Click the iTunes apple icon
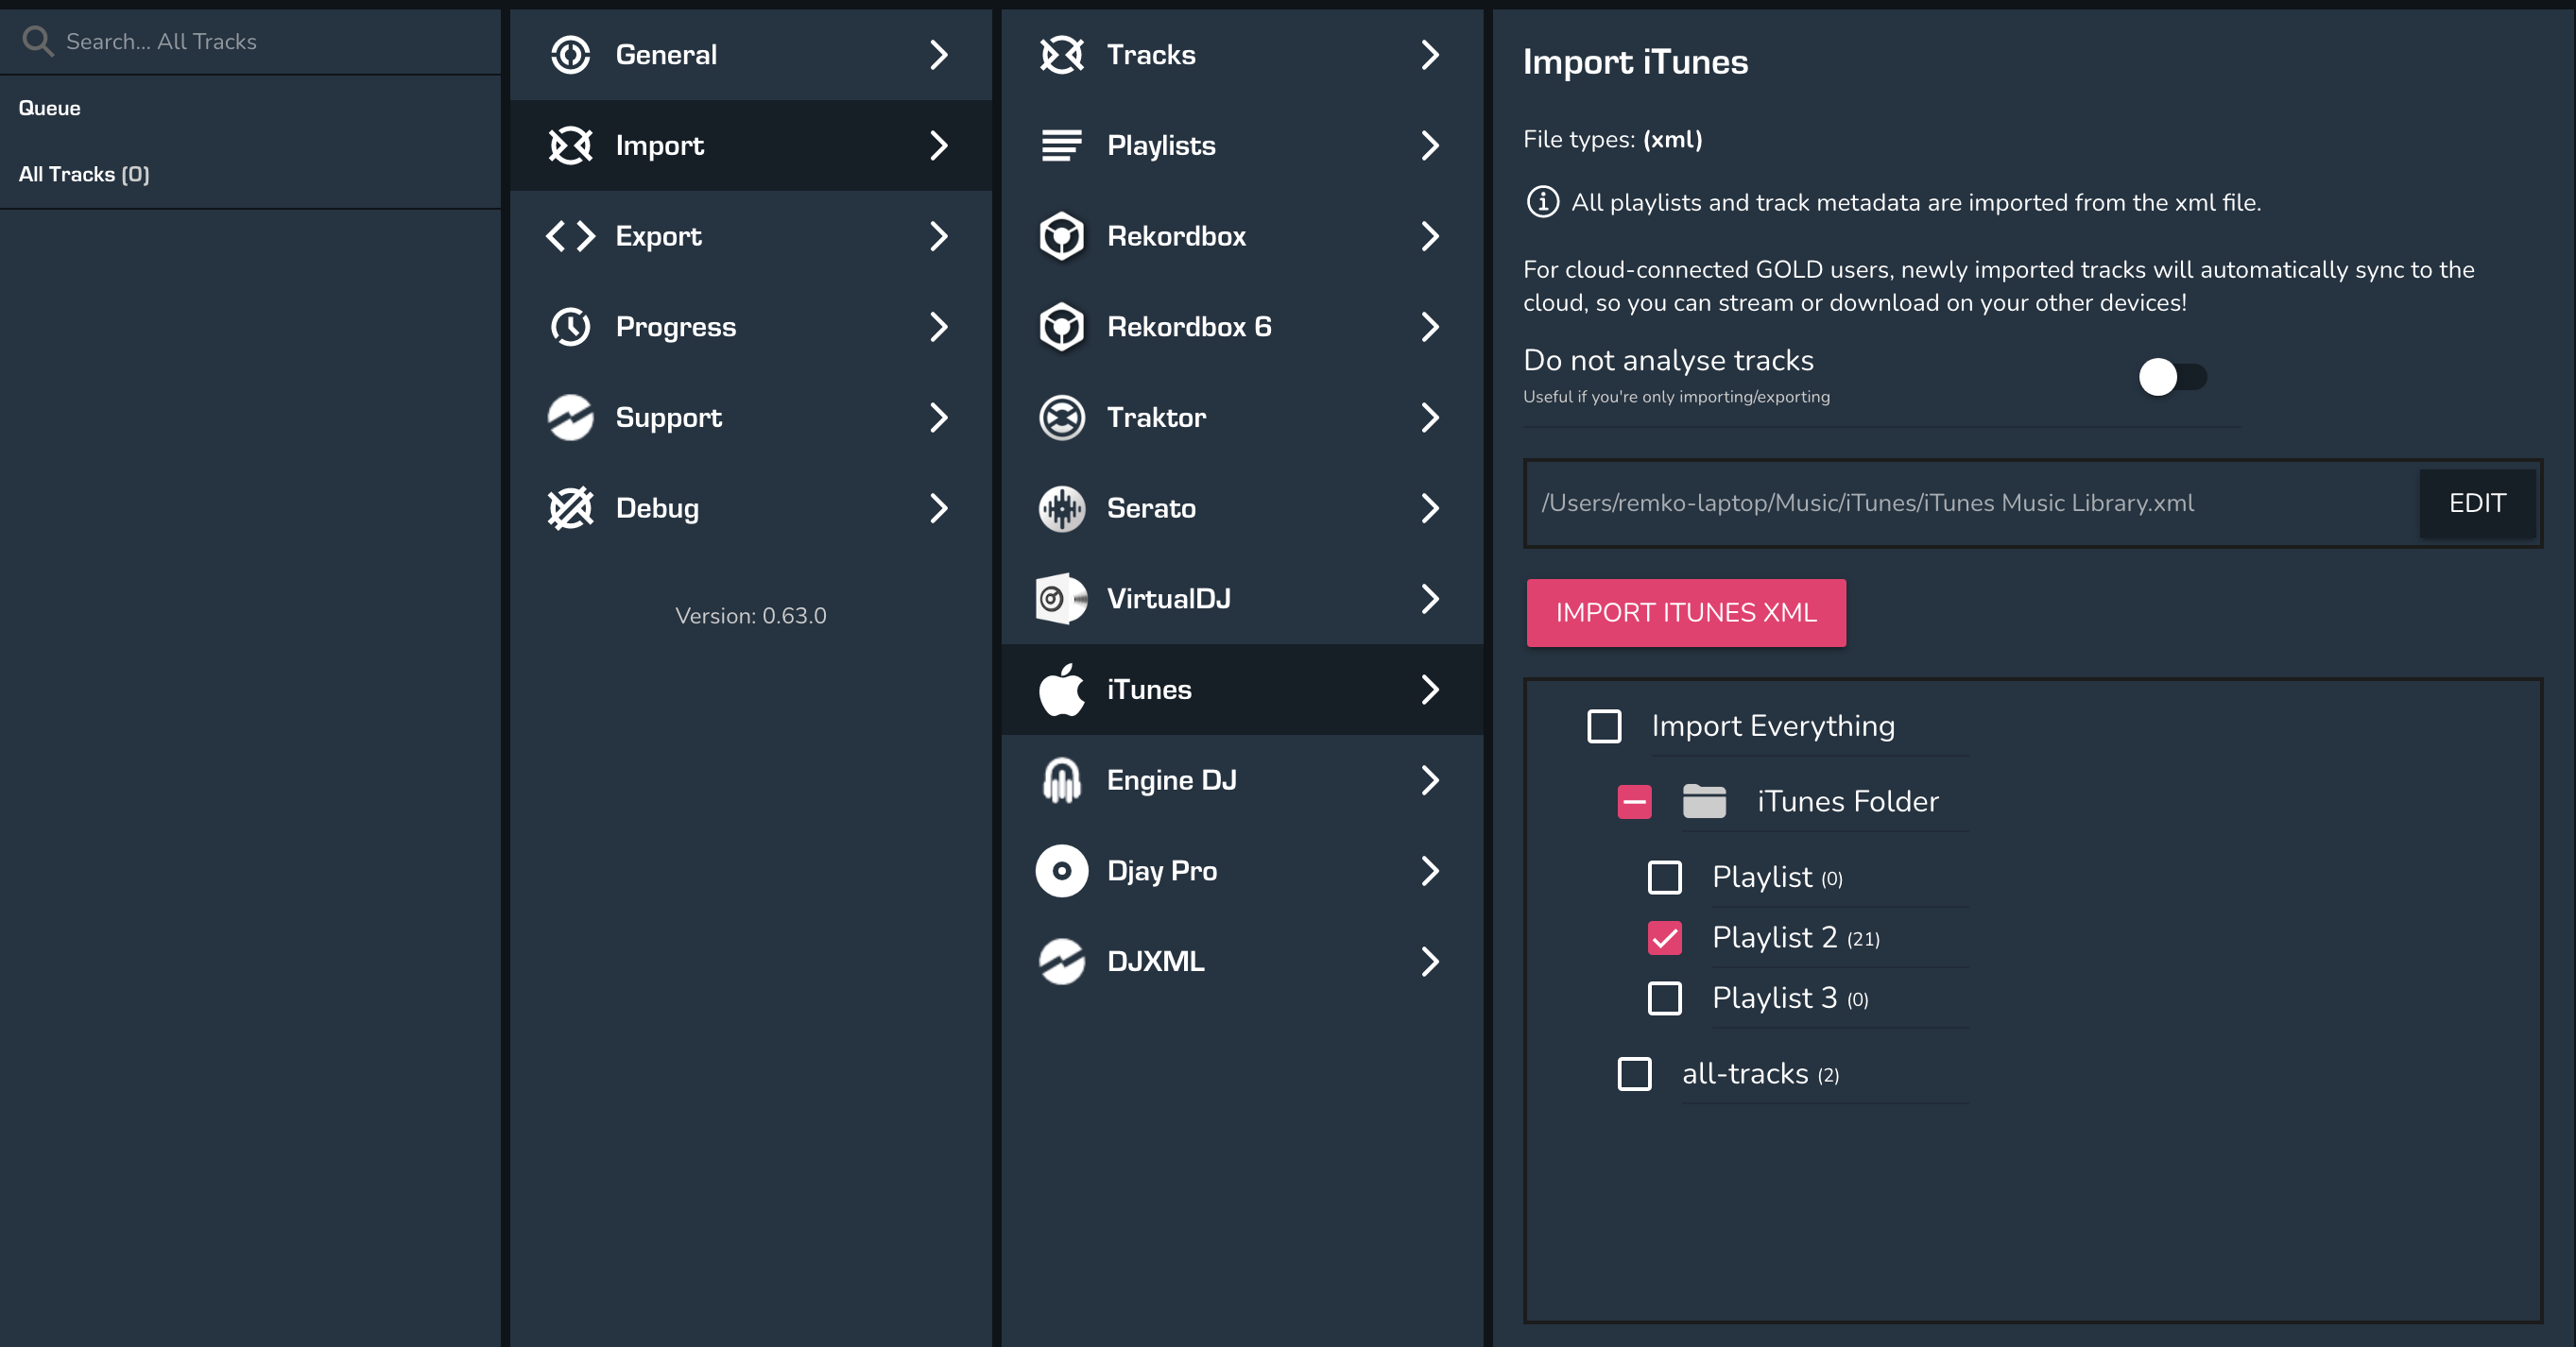The image size is (2576, 1347). coord(1062,690)
